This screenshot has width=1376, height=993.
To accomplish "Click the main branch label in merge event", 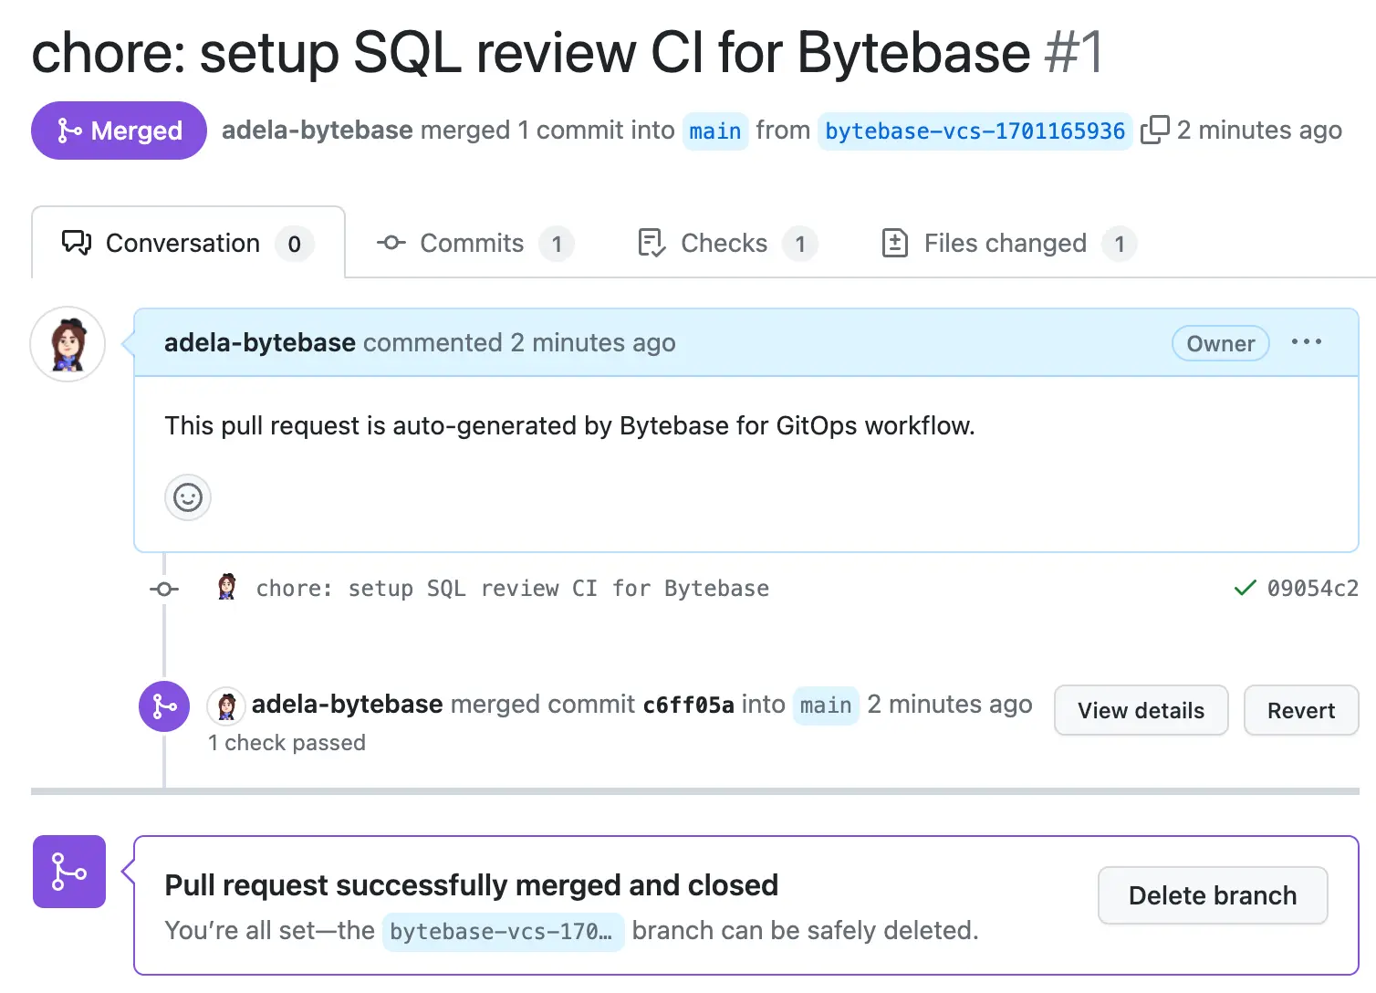I will 826,706.
